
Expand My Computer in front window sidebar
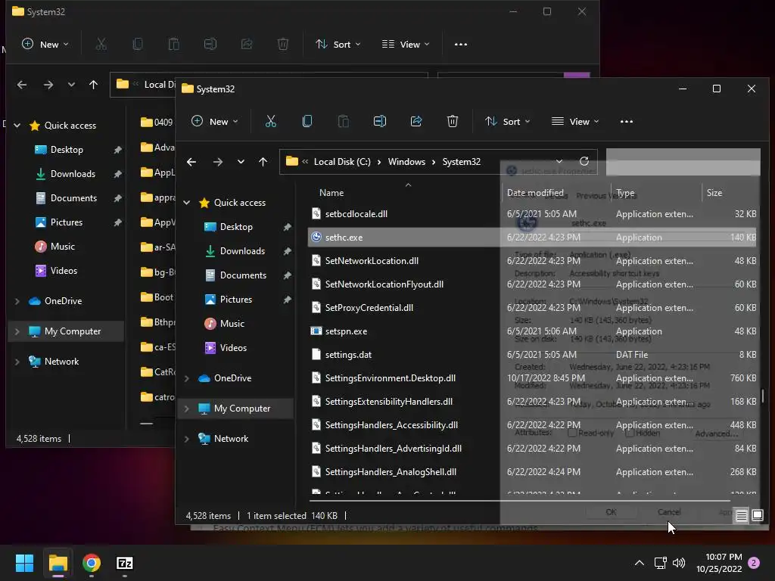(187, 409)
